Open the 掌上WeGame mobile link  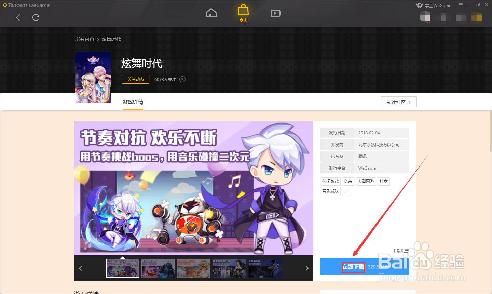coord(434,5)
